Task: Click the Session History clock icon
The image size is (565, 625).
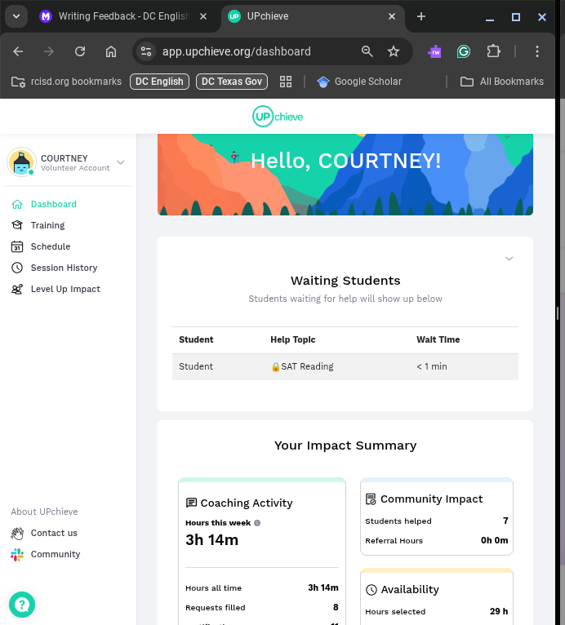Action: [x=16, y=268]
